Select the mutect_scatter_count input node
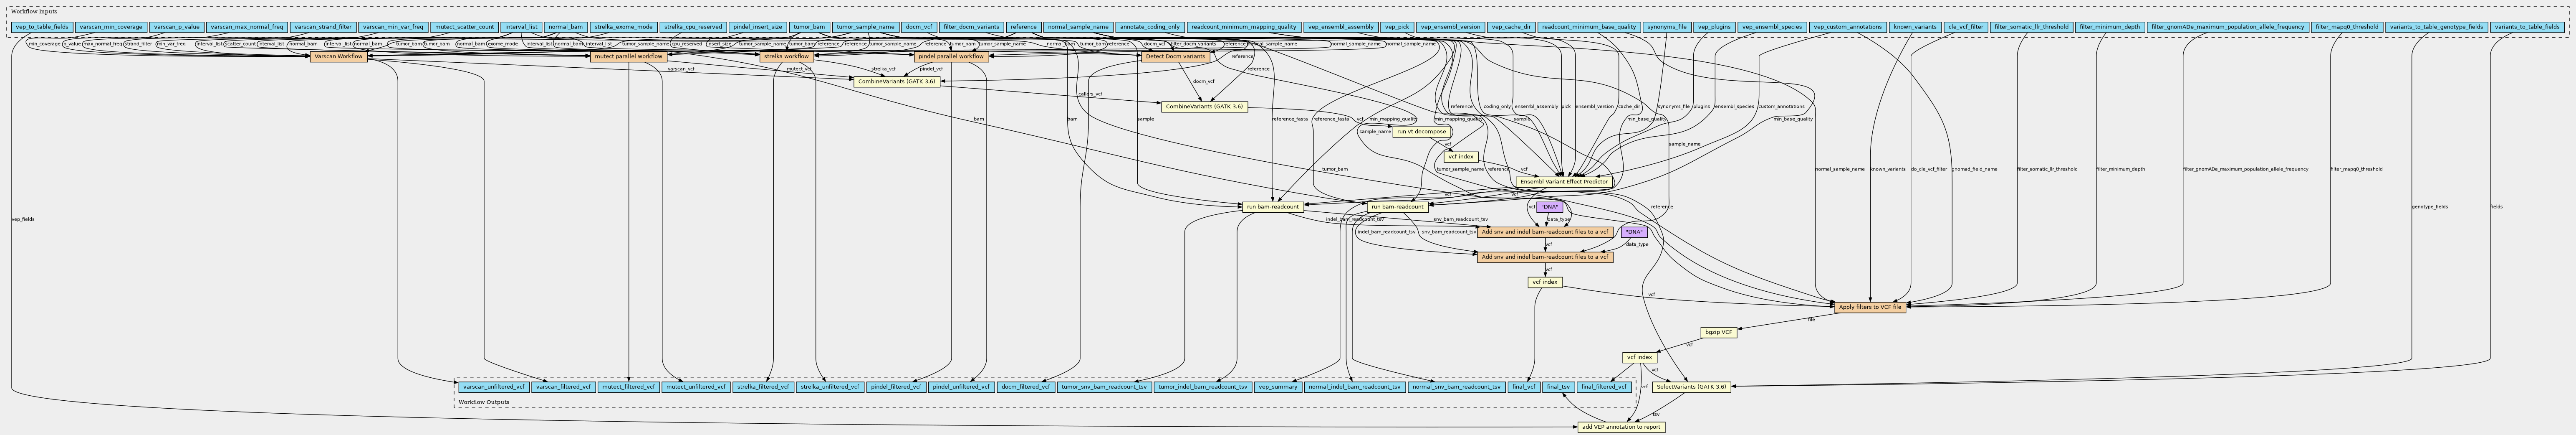 click(464, 27)
